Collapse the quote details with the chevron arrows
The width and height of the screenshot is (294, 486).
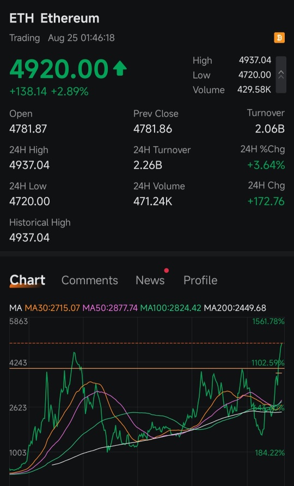click(281, 75)
